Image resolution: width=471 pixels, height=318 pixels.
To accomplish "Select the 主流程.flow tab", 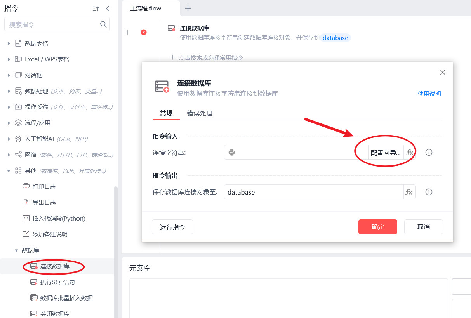I will 146,9.
